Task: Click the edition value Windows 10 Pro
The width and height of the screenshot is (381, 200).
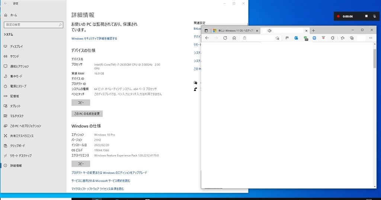Action: (x=105, y=135)
